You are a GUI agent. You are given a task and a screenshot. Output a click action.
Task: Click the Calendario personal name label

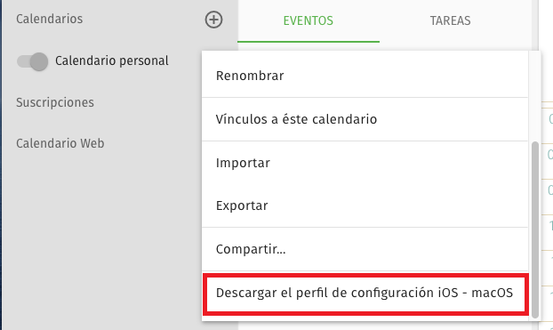[112, 61]
